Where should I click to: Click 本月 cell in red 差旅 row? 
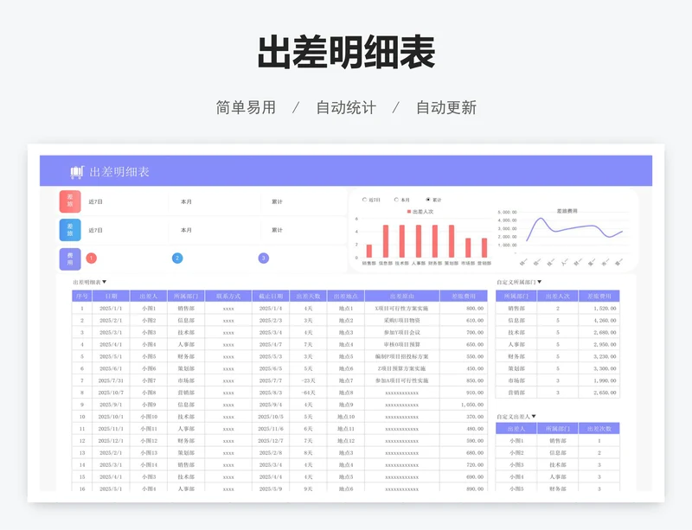(186, 201)
